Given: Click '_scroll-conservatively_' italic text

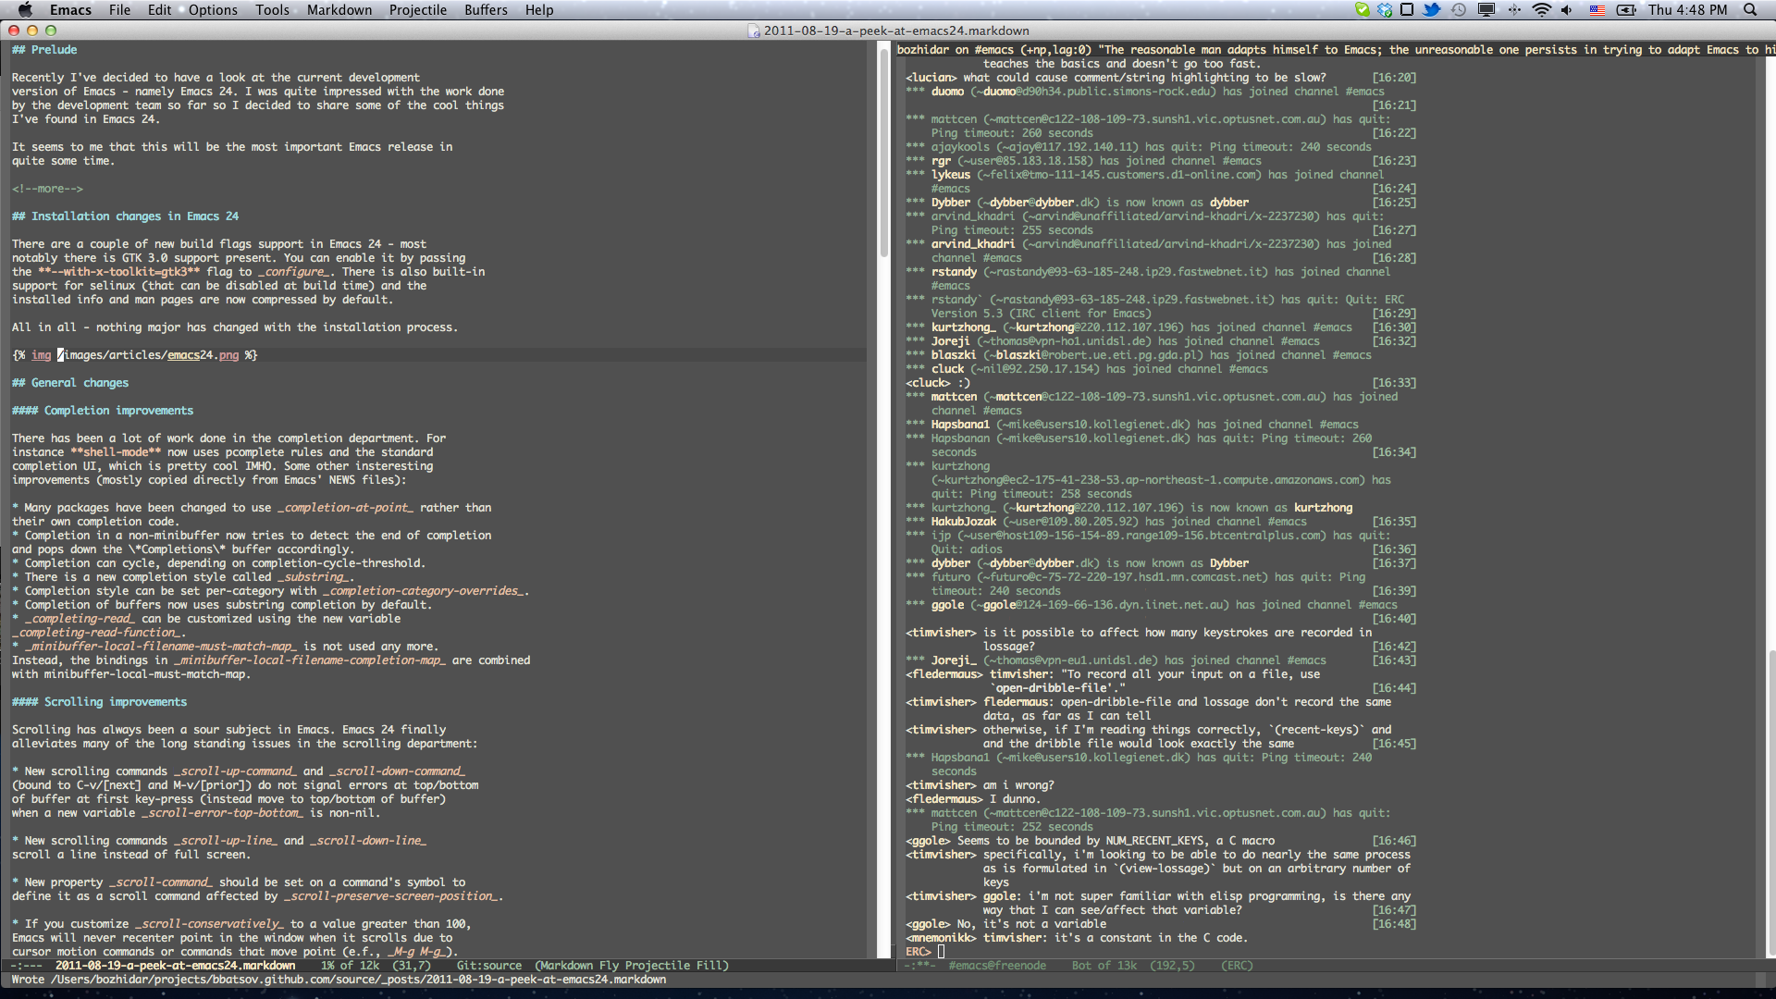Looking at the screenshot, I should pyautogui.click(x=209, y=924).
